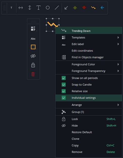Lock object using side panel padlock

tap(33, 65)
